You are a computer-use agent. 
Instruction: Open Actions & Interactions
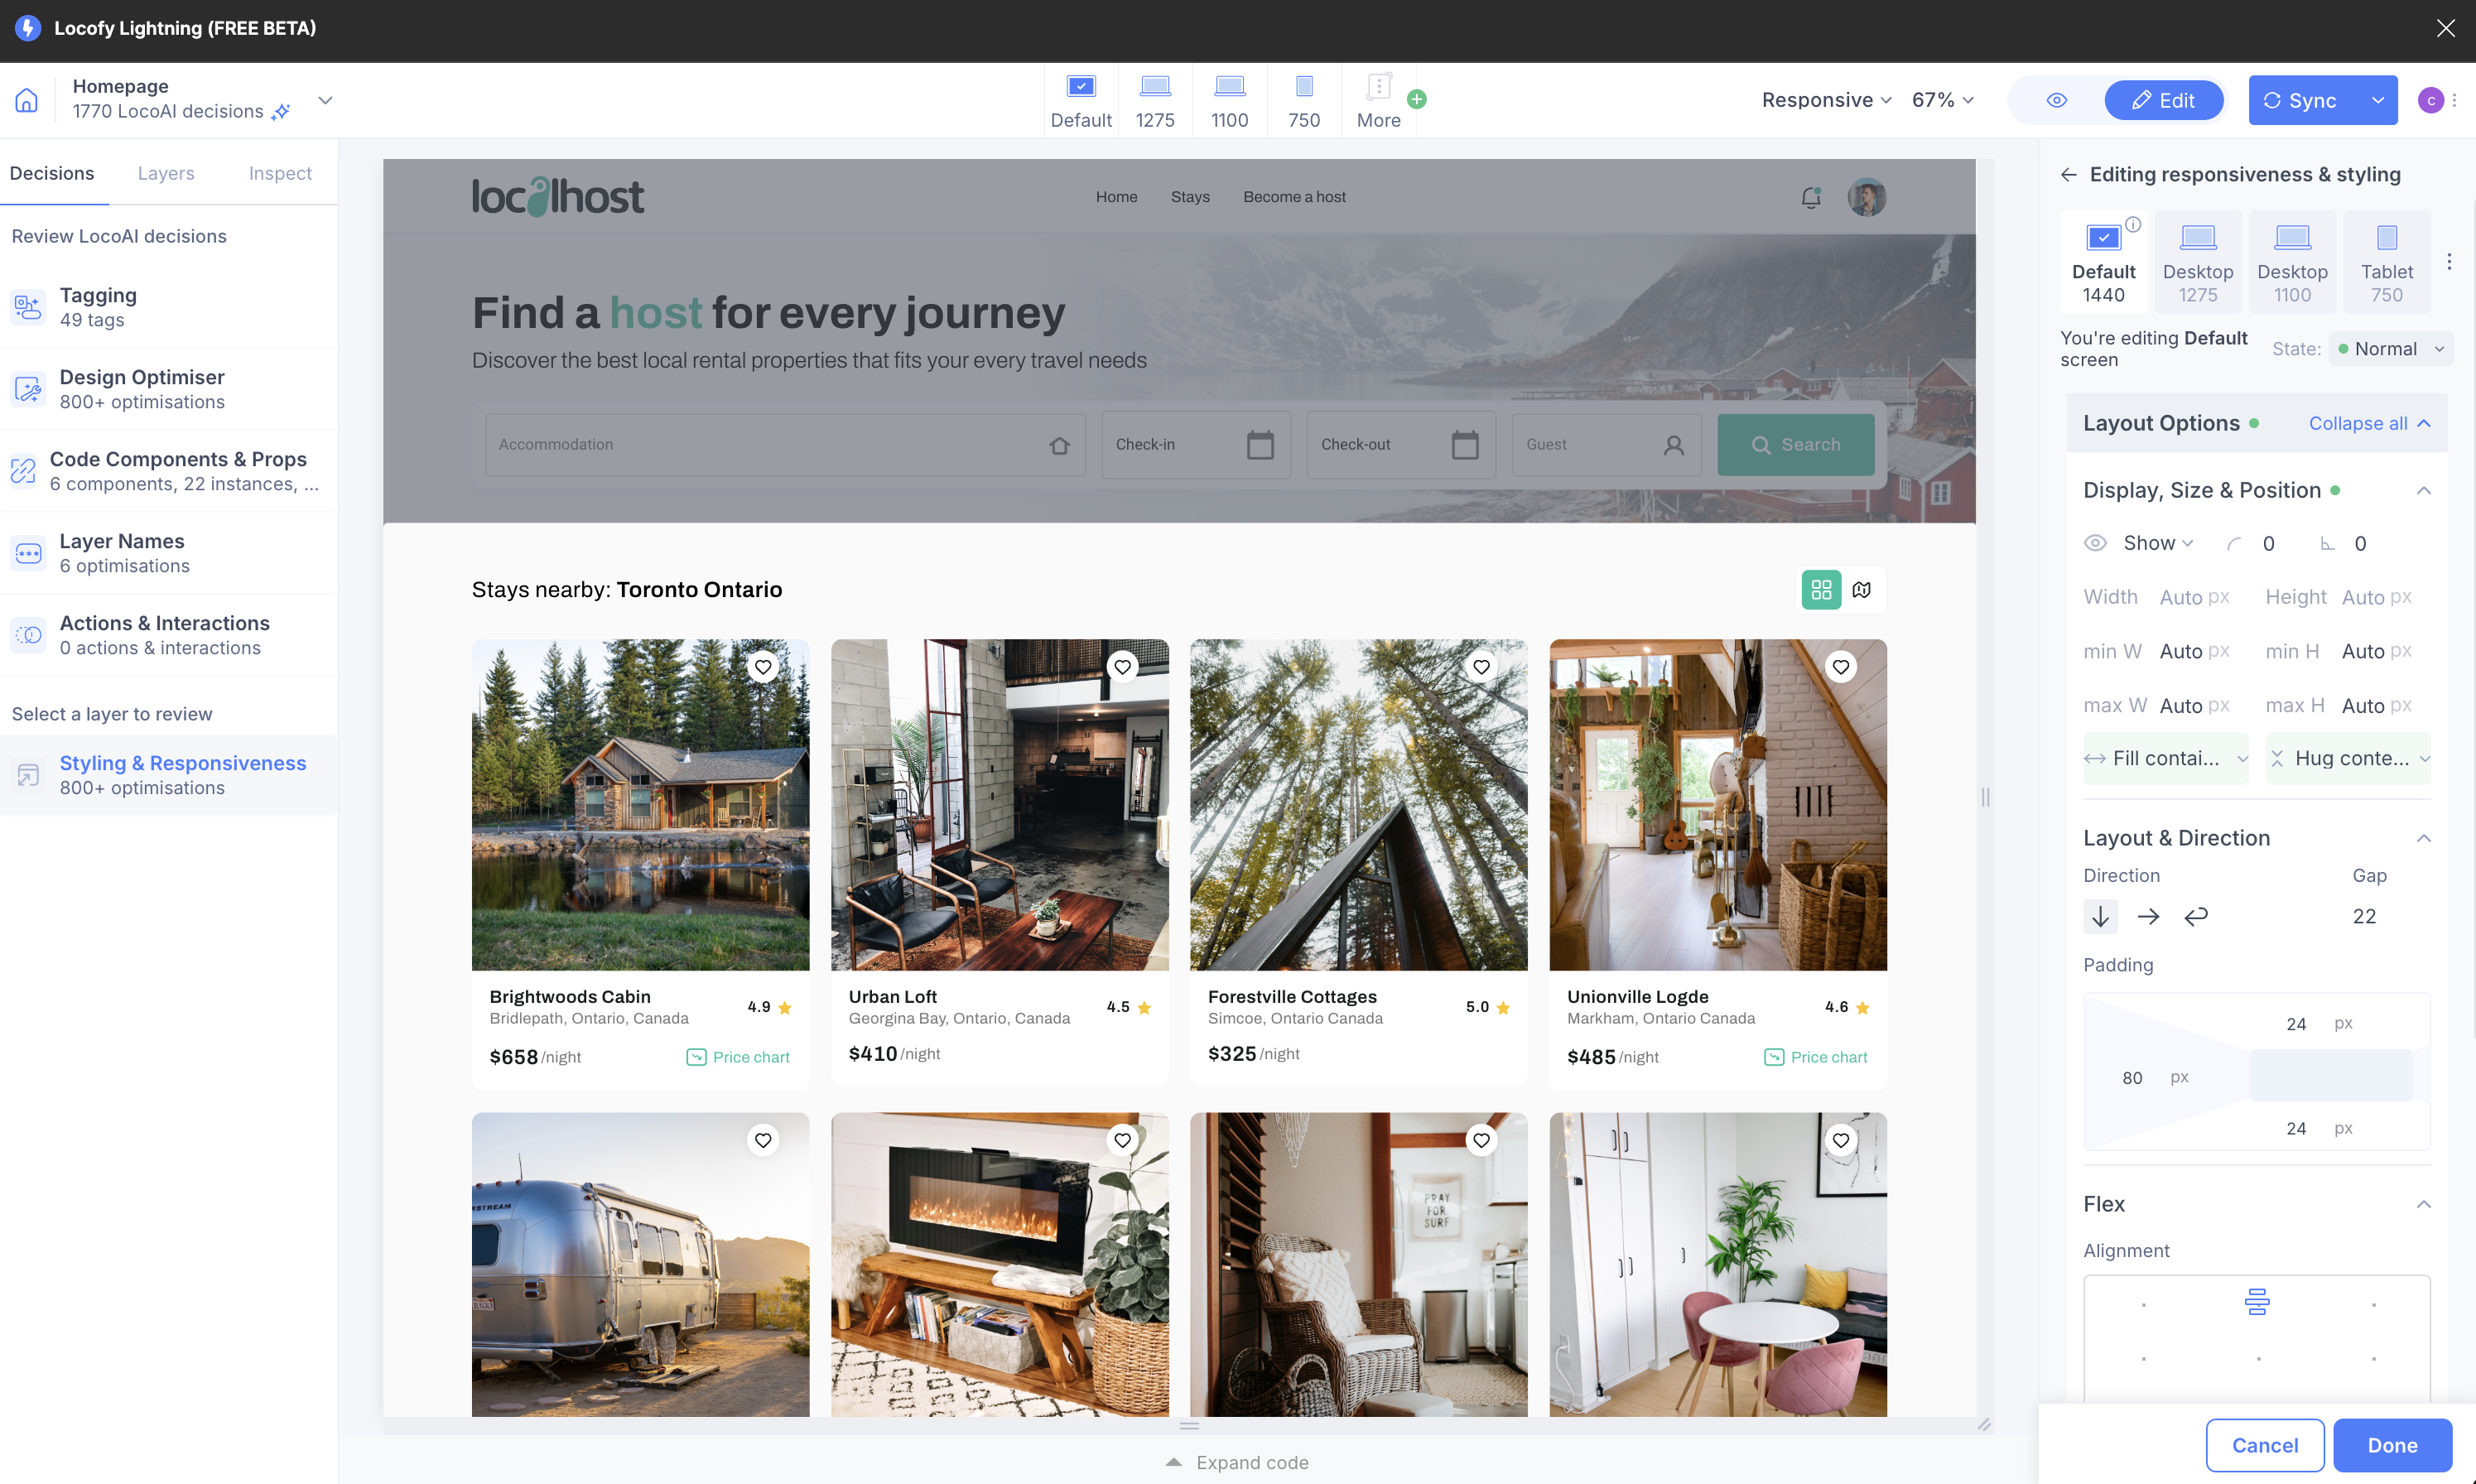[168, 635]
